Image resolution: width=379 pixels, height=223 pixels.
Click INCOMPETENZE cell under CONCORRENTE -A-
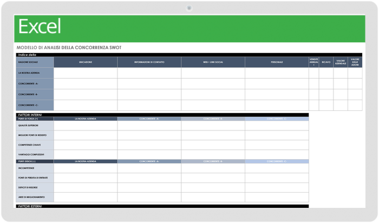click(x=149, y=168)
